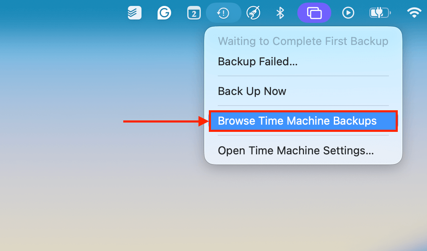Select the purple window-stack menu bar icon
The height and width of the screenshot is (251, 427).
point(314,13)
